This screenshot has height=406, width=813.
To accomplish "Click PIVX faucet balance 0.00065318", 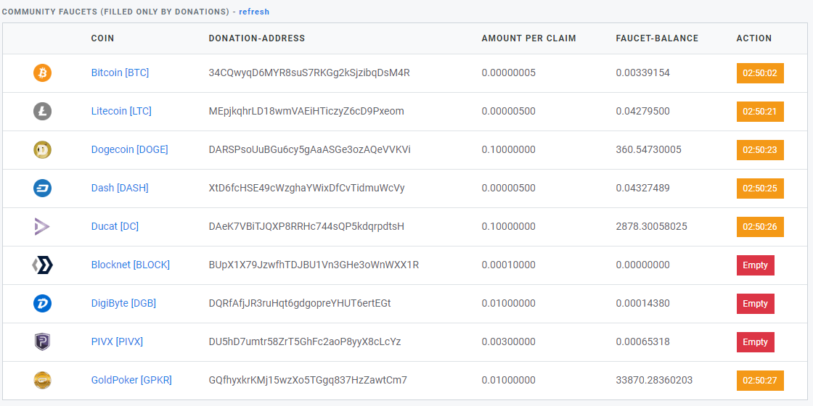I will 643,341.
